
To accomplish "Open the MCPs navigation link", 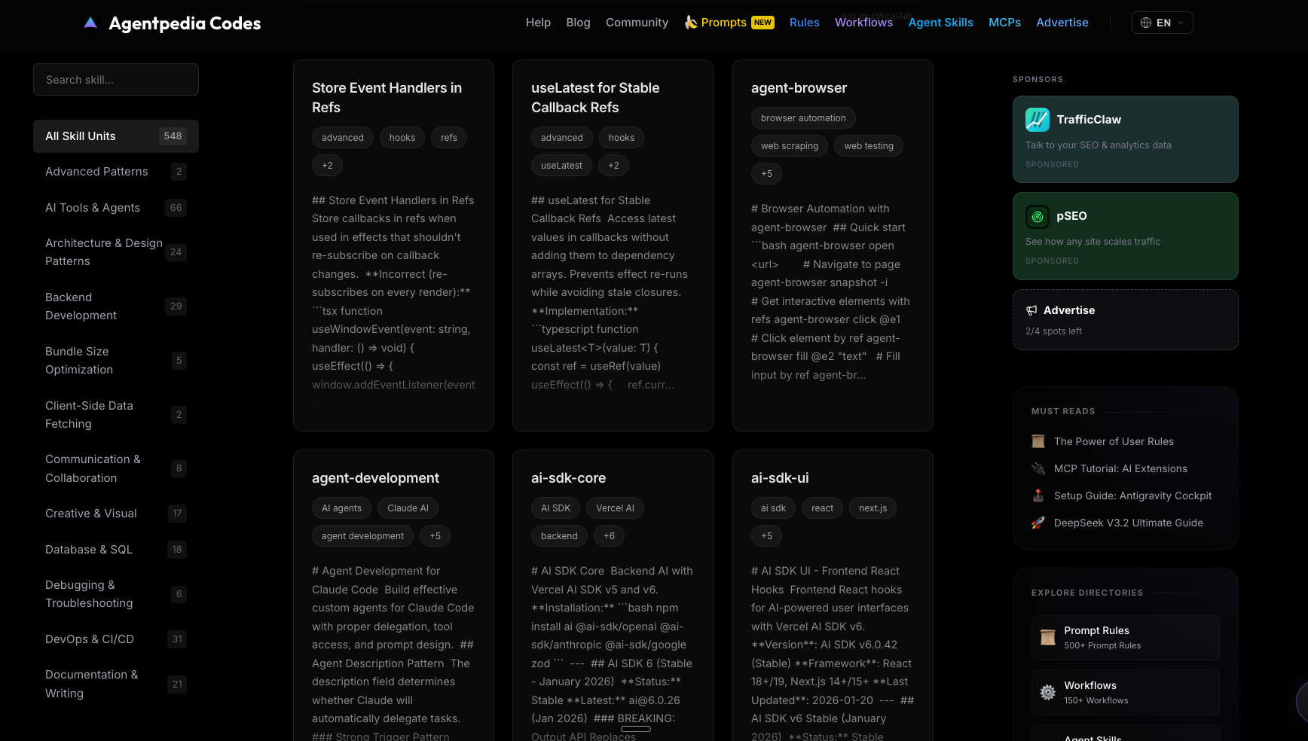I will [1004, 23].
